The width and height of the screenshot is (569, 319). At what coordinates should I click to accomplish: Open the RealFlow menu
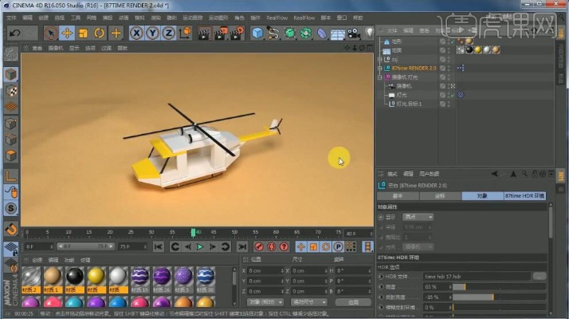click(x=277, y=17)
